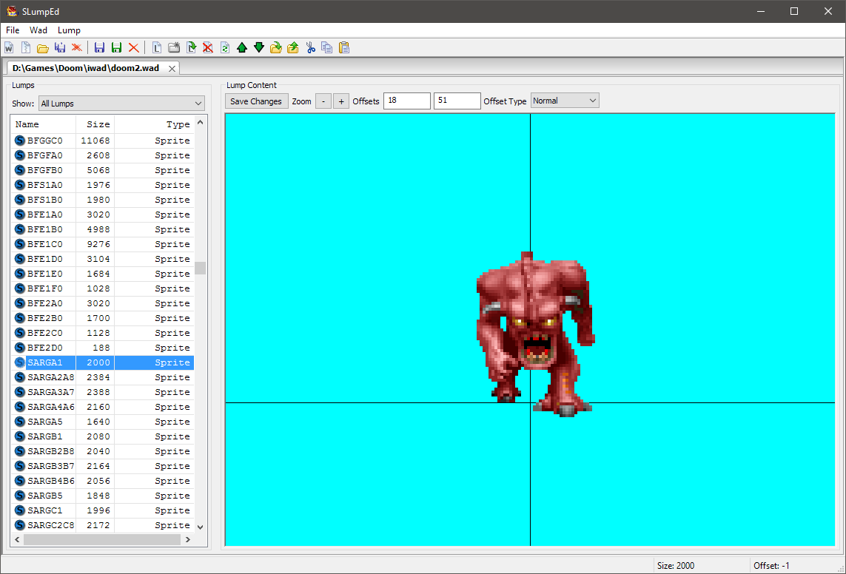The height and width of the screenshot is (574, 846).
Task: Click the green save-as floppy icon
Action: pos(117,48)
